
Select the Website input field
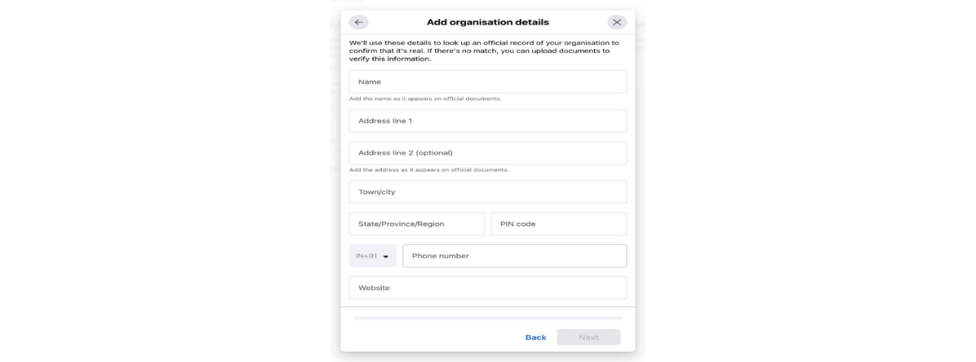coord(487,288)
